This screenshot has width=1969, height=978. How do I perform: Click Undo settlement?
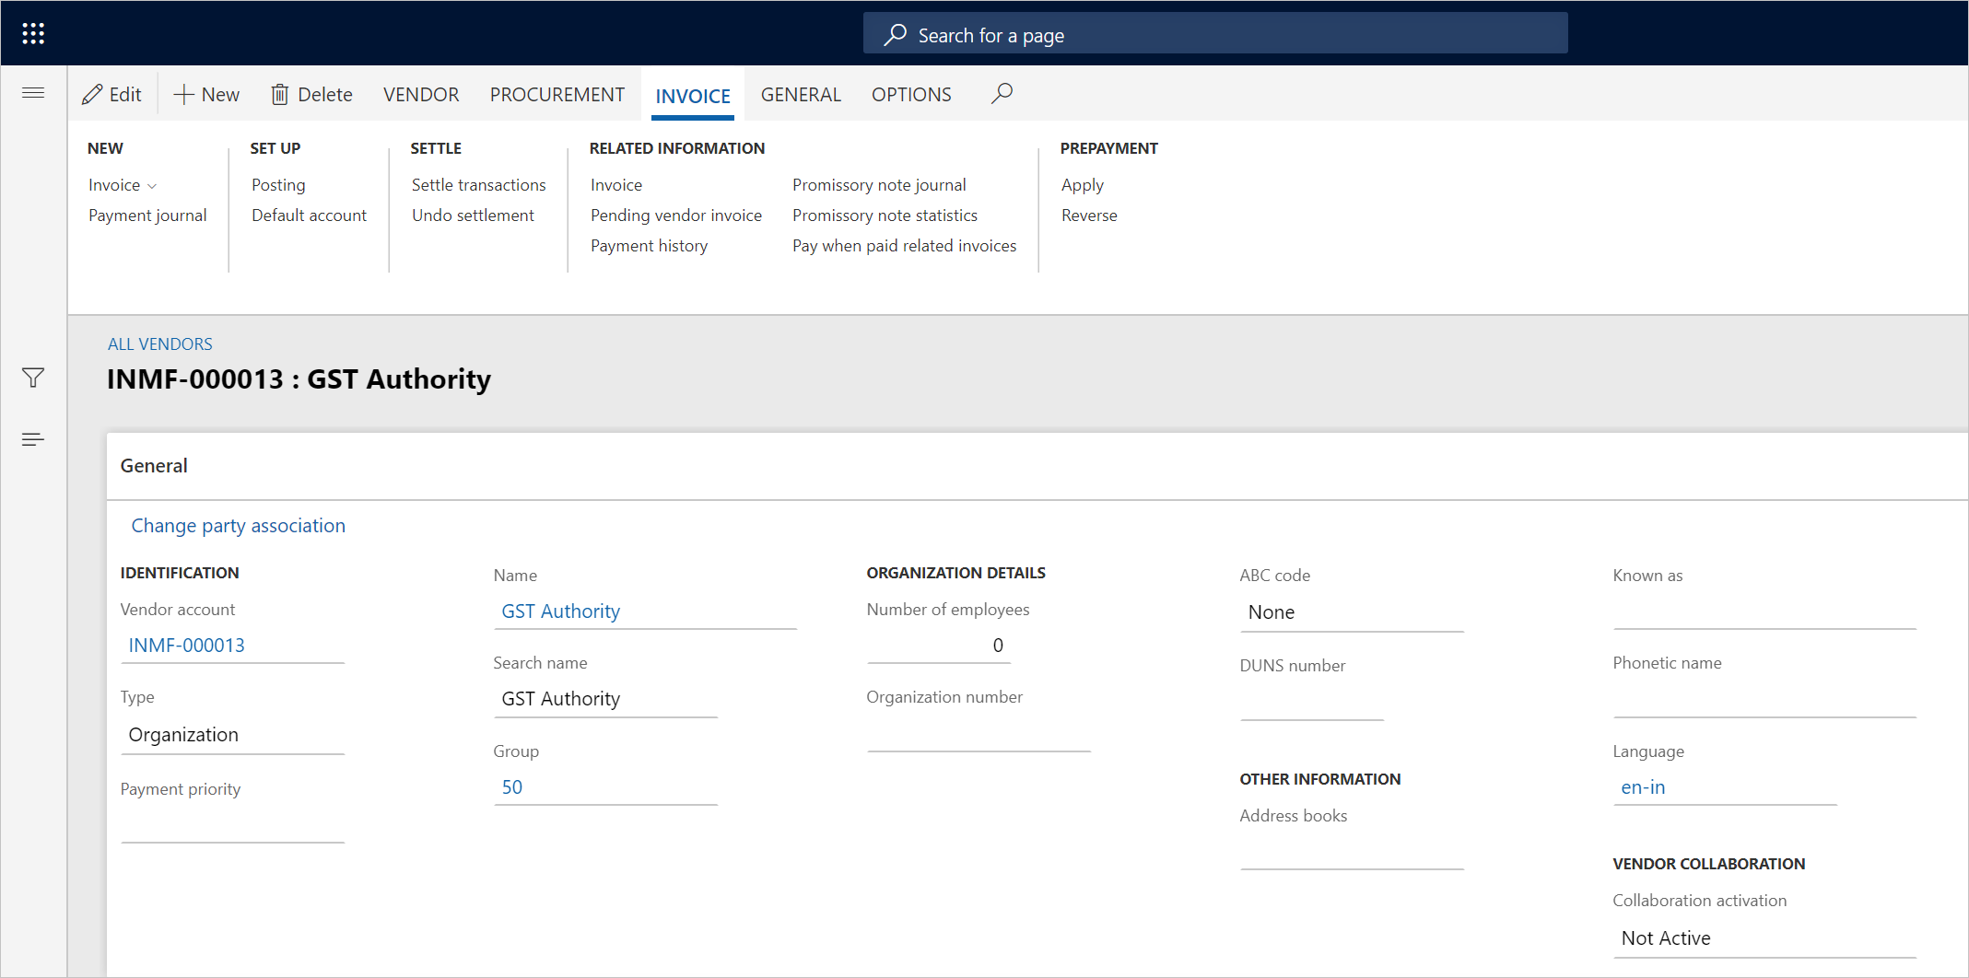coord(473,215)
